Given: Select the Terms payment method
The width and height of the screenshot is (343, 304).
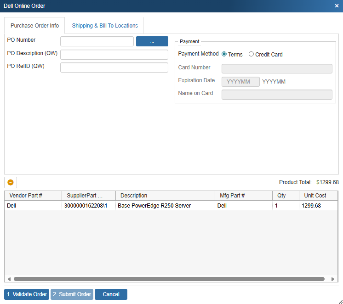Looking at the screenshot, I should (x=224, y=54).
